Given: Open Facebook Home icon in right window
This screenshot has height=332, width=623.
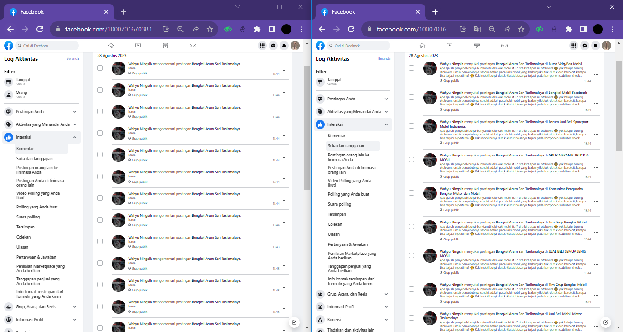Looking at the screenshot, I should [x=422, y=46].
